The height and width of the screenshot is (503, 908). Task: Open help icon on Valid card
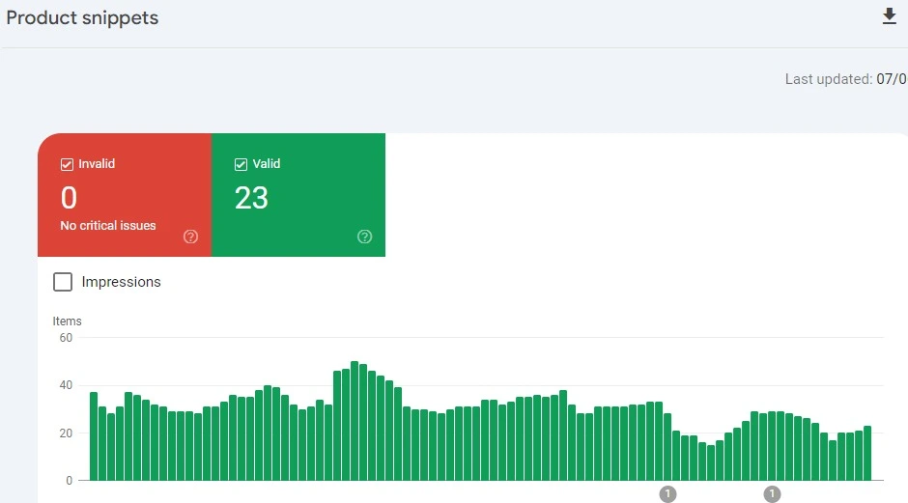364,237
